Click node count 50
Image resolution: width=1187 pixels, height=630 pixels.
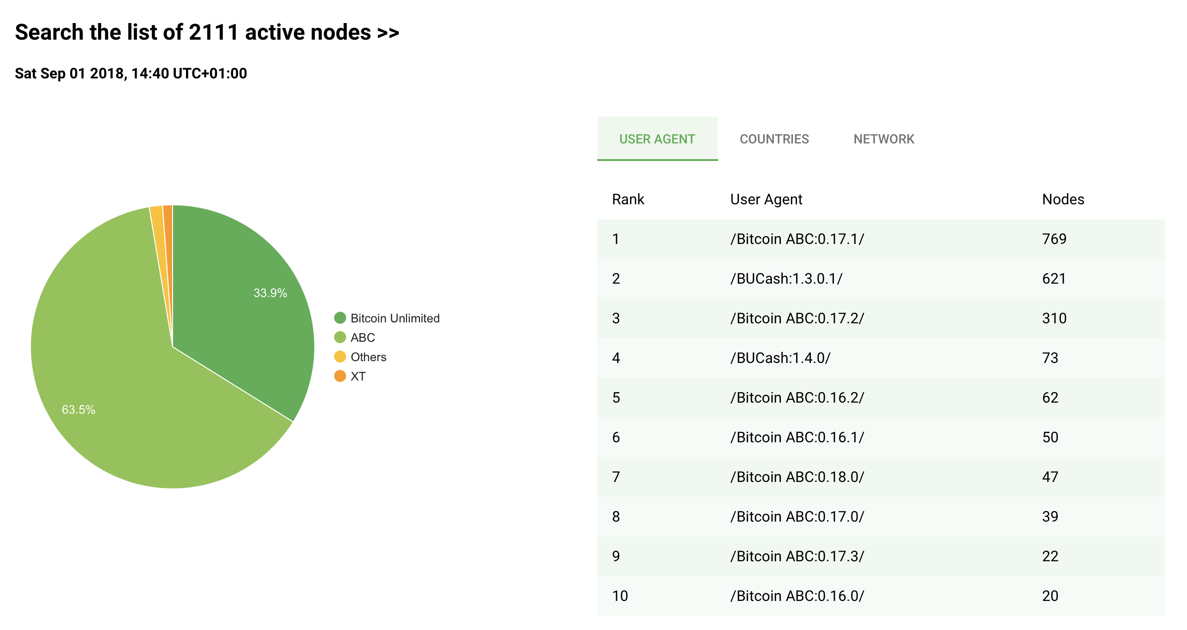[1050, 437]
